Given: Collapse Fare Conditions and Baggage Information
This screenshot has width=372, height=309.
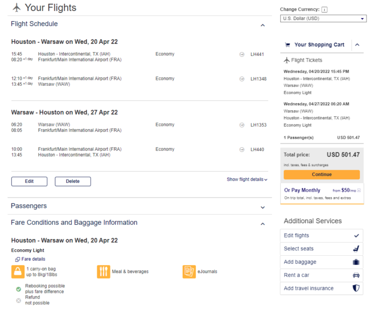Looking at the screenshot, I should click(263, 224).
